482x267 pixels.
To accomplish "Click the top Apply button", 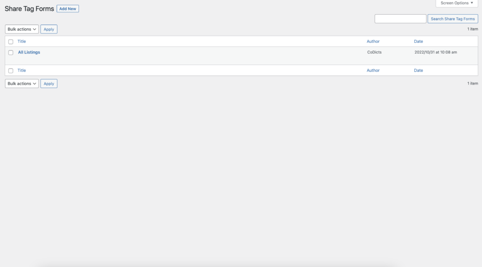I will [49, 29].
